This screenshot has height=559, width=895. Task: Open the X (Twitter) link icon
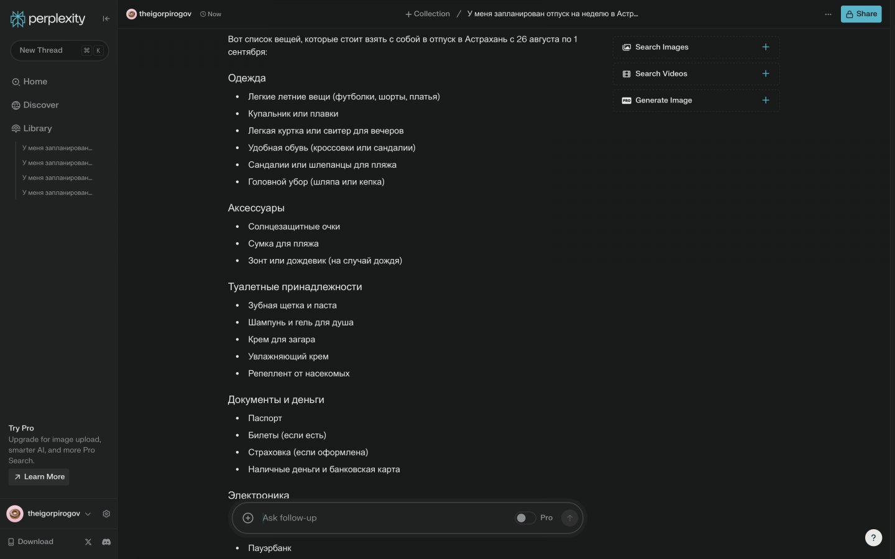pos(88,542)
